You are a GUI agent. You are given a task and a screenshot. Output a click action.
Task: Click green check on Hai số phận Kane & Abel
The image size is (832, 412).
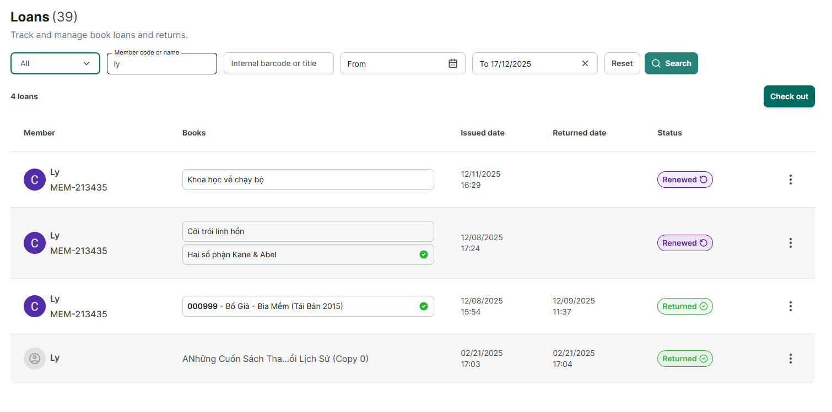tap(424, 254)
